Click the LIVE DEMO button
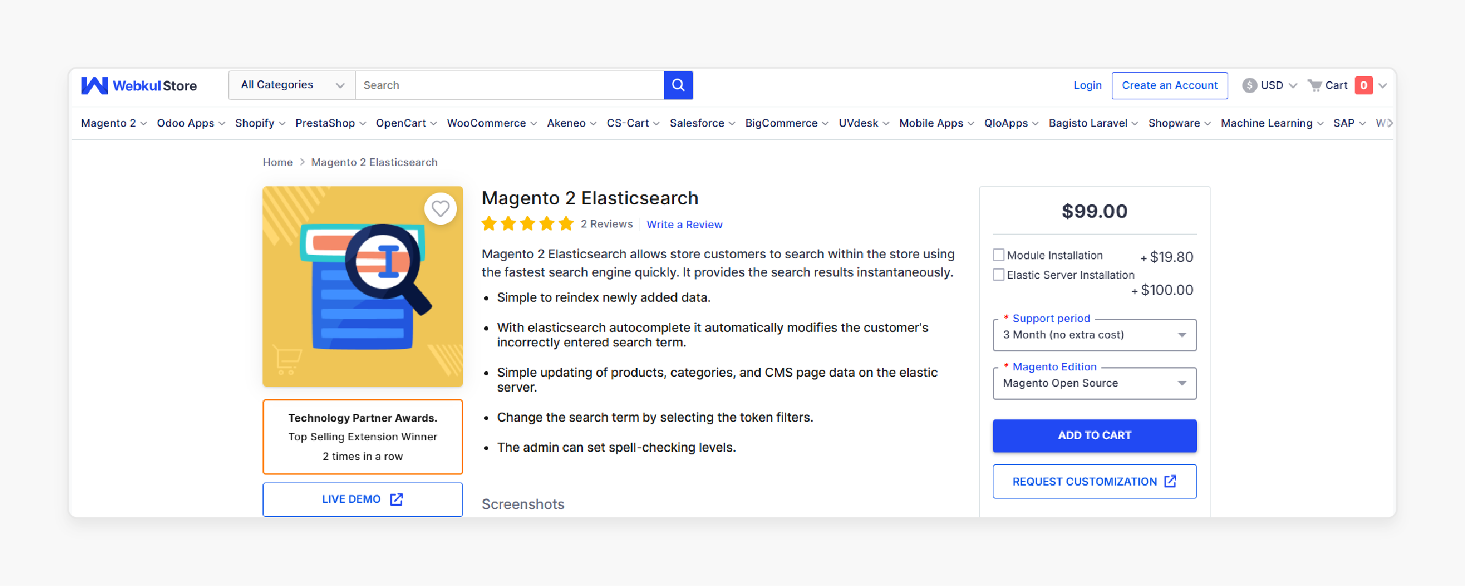The width and height of the screenshot is (1465, 588). point(362,499)
